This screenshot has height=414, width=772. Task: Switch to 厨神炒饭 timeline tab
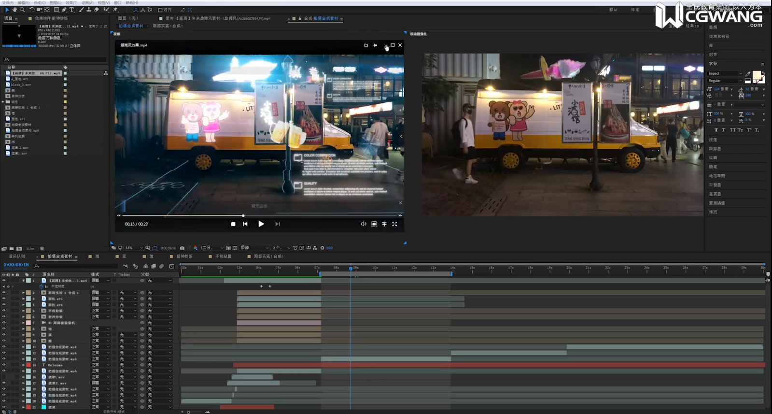[x=184, y=257]
